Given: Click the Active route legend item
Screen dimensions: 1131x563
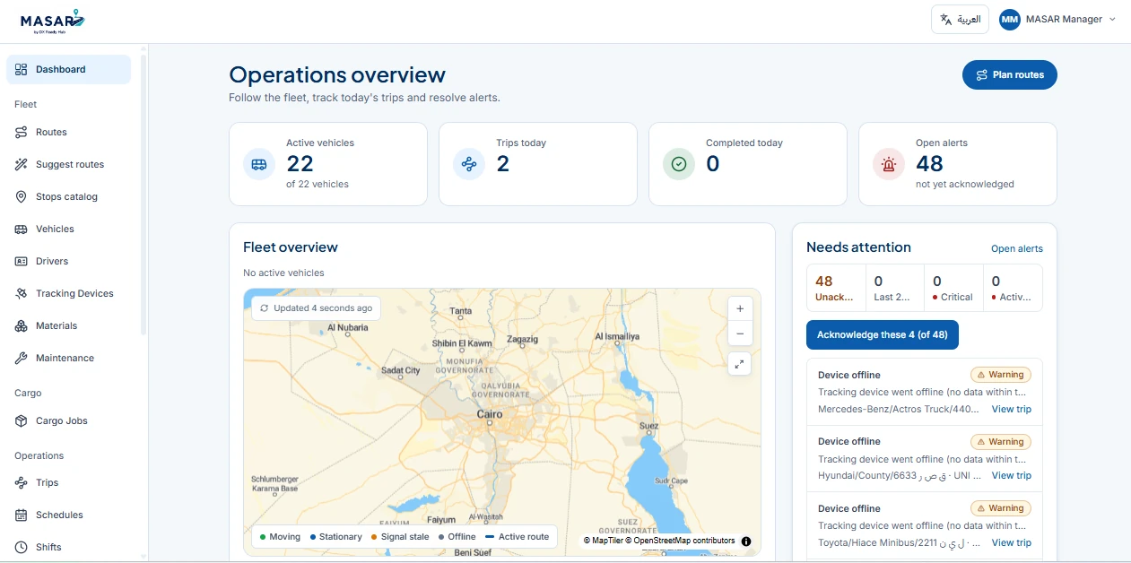Looking at the screenshot, I should 518,537.
